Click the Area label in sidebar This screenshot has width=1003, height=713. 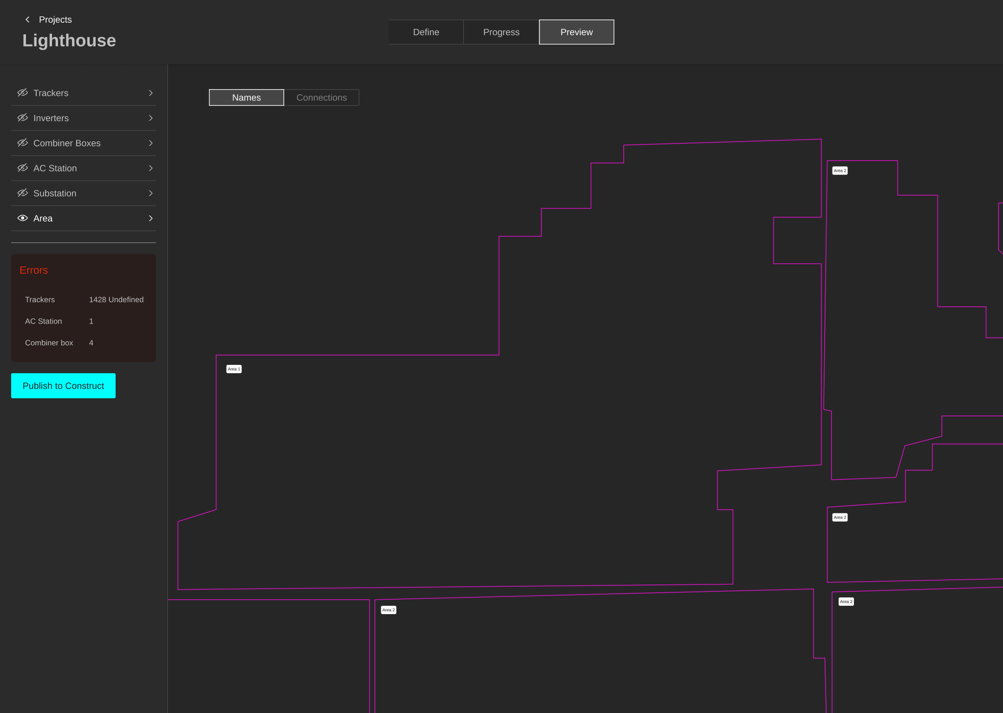pyautogui.click(x=43, y=218)
